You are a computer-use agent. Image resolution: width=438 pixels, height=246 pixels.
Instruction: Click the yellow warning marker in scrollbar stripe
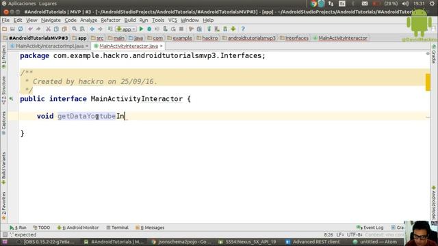pos(428,82)
